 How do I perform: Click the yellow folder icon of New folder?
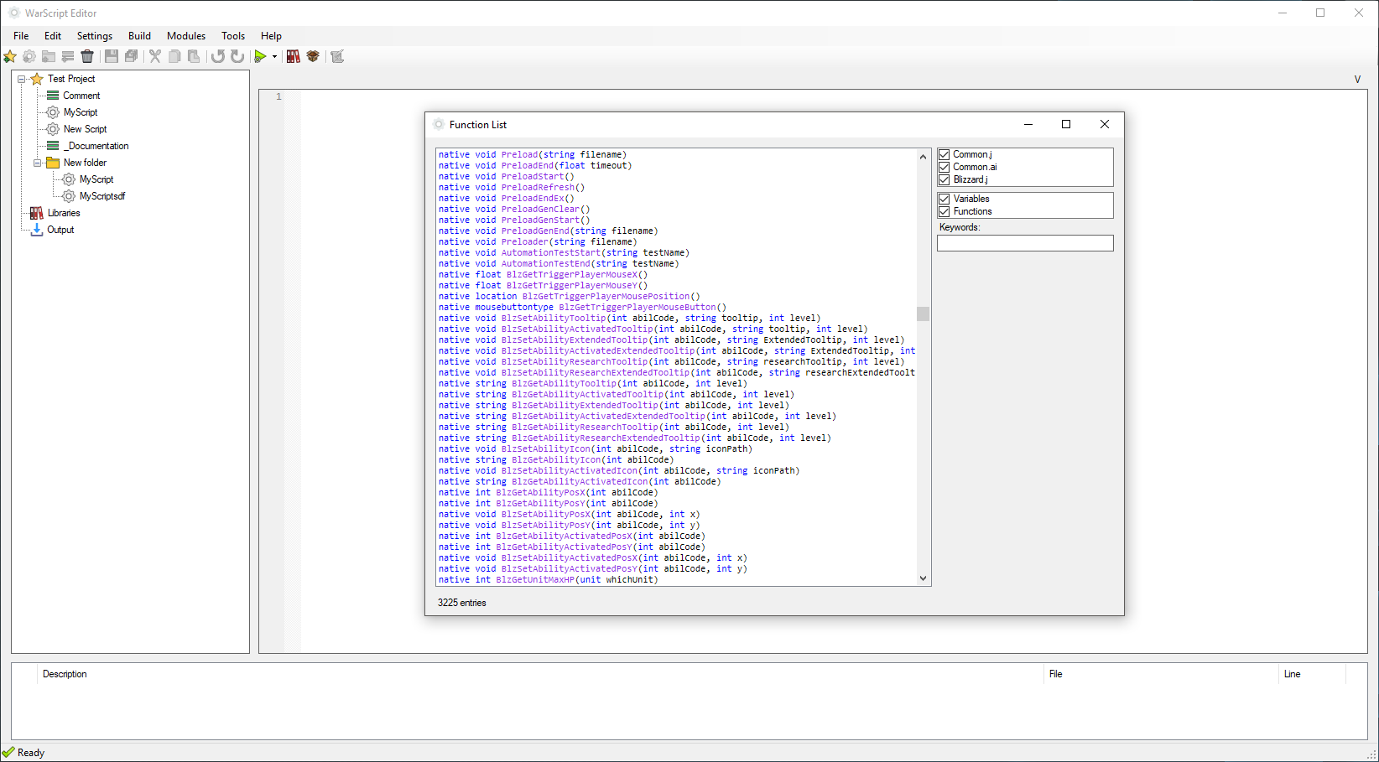(53, 163)
